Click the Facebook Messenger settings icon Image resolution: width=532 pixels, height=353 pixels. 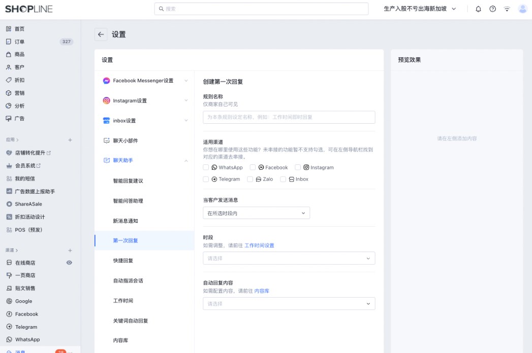[x=107, y=81]
